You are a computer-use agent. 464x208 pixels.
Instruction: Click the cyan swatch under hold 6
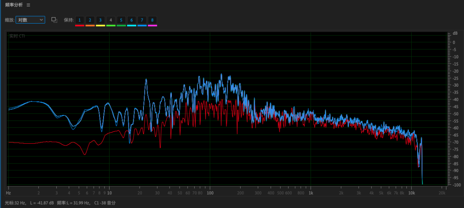pos(132,26)
